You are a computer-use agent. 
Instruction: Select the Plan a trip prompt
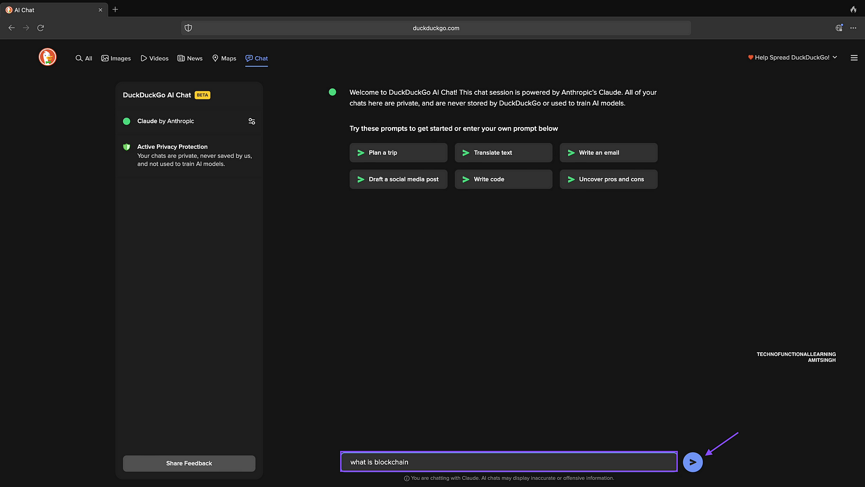(398, 153)
